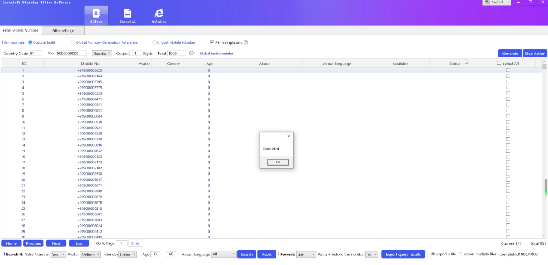Check the box for row ID 5
This screenshot has height=265, width=548.
pos(508,93)
